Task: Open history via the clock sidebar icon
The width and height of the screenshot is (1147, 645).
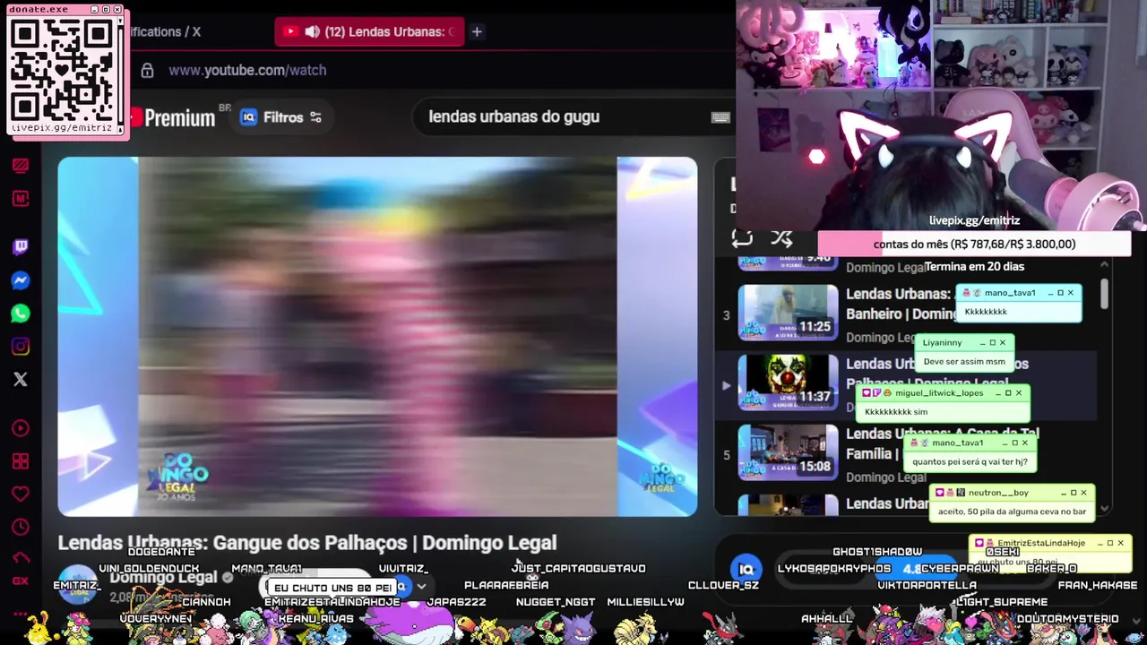Action: pos(21,528)
